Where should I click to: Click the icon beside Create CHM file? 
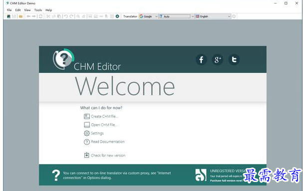coord(87,116)
